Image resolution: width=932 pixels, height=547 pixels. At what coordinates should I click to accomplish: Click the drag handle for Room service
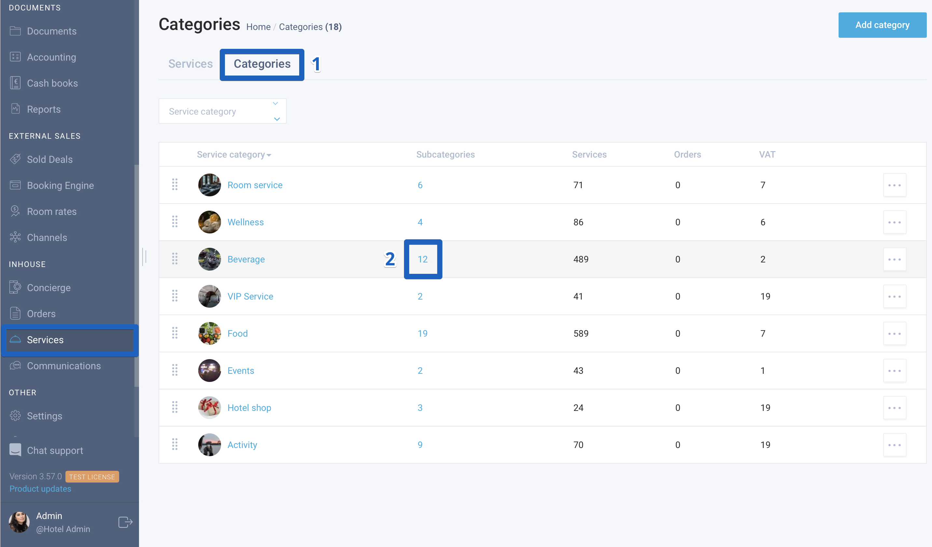tap(174, 185)
